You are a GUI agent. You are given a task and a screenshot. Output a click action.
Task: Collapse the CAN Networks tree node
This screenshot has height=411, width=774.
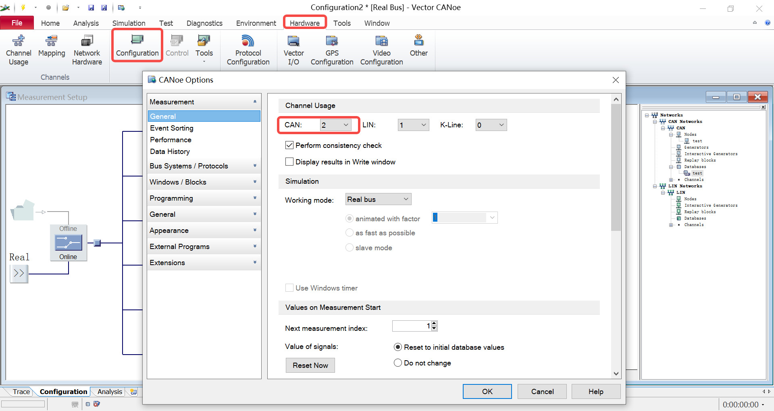[655, 122]
